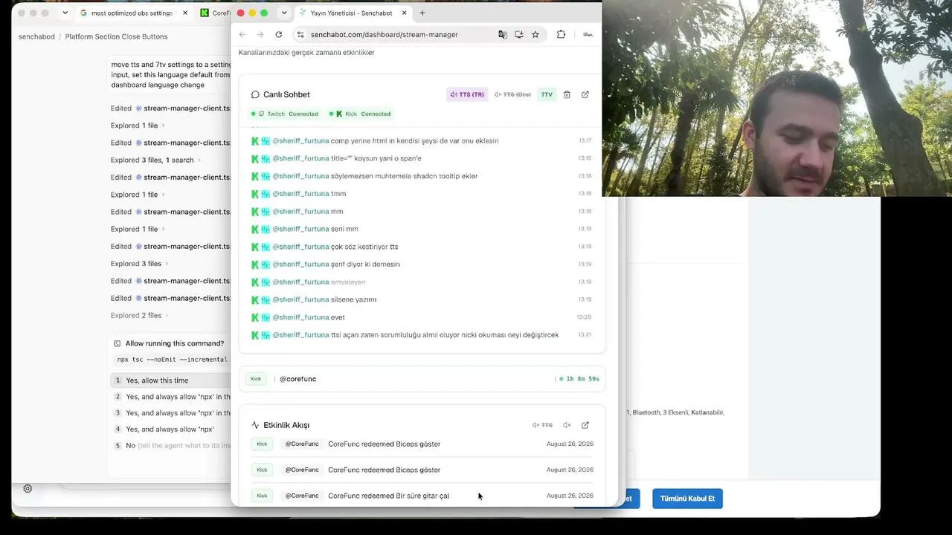Toggle the 7TV emotes button

pyautogui.click(x=547, y=94)
